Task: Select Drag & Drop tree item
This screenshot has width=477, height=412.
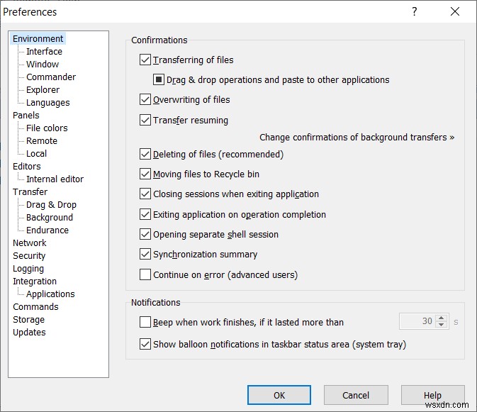Action: click(52, 205)
